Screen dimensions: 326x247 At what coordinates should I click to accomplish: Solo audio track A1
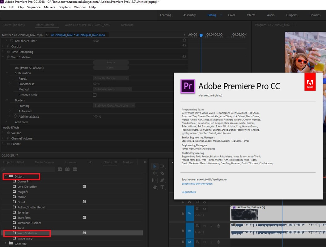pyautogui.click(x=211, y=226)
